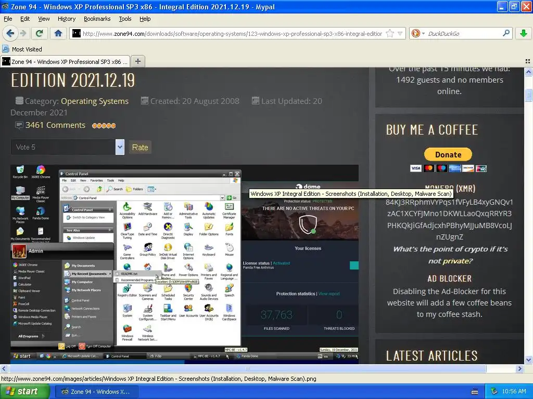This screenshot has height=399, width=533.
Task: Open the search engine selector dropdown arrow
Action: tap(423, 33)
